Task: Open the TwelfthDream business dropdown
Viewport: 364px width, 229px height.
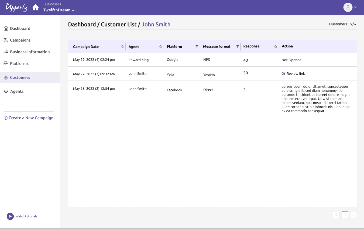Action: pyautogui.click(x=59, y=10)
